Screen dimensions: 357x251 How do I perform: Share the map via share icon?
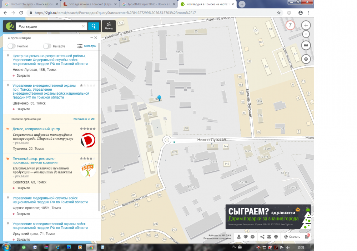(x=262, y=237)
